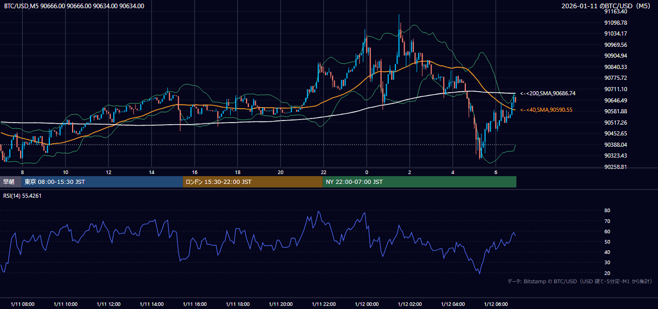Click the Bitstamp data source note
658x309 pixels.
580,281
